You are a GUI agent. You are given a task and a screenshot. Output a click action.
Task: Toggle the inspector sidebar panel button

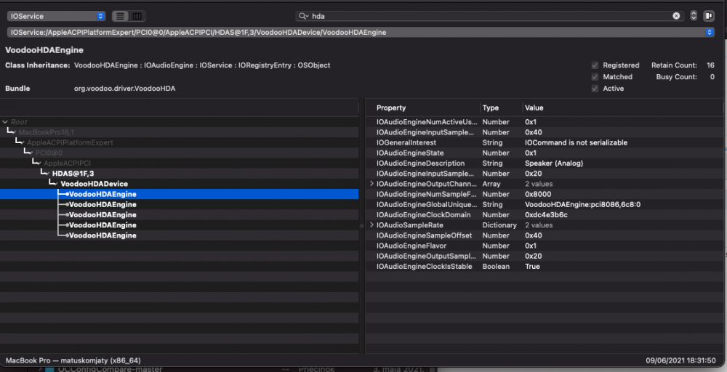[x=708, y=16]
